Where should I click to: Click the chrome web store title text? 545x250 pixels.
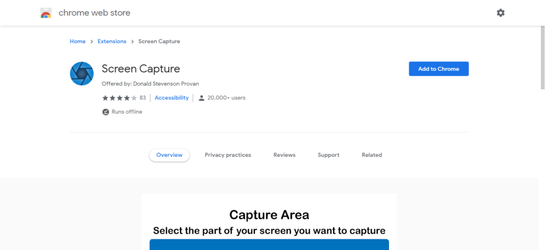point(94,13)
